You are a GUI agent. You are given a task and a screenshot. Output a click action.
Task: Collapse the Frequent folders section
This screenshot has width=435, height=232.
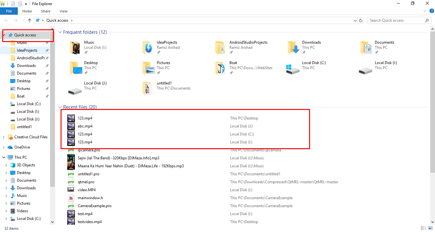click(60, 32)
